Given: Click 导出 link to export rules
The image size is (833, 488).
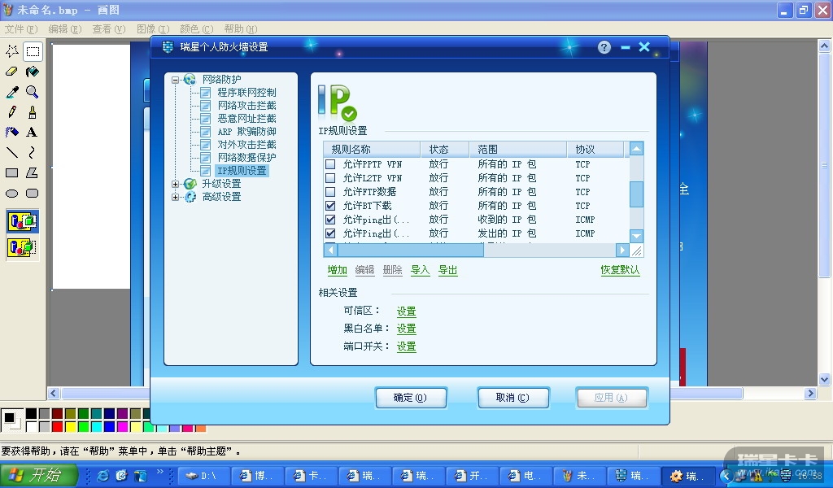Looking at the screenshot, I should [447, 270].
